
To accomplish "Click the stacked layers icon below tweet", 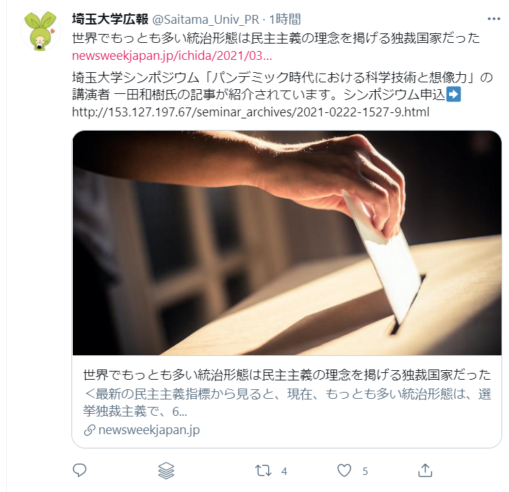I will [166, 471].
